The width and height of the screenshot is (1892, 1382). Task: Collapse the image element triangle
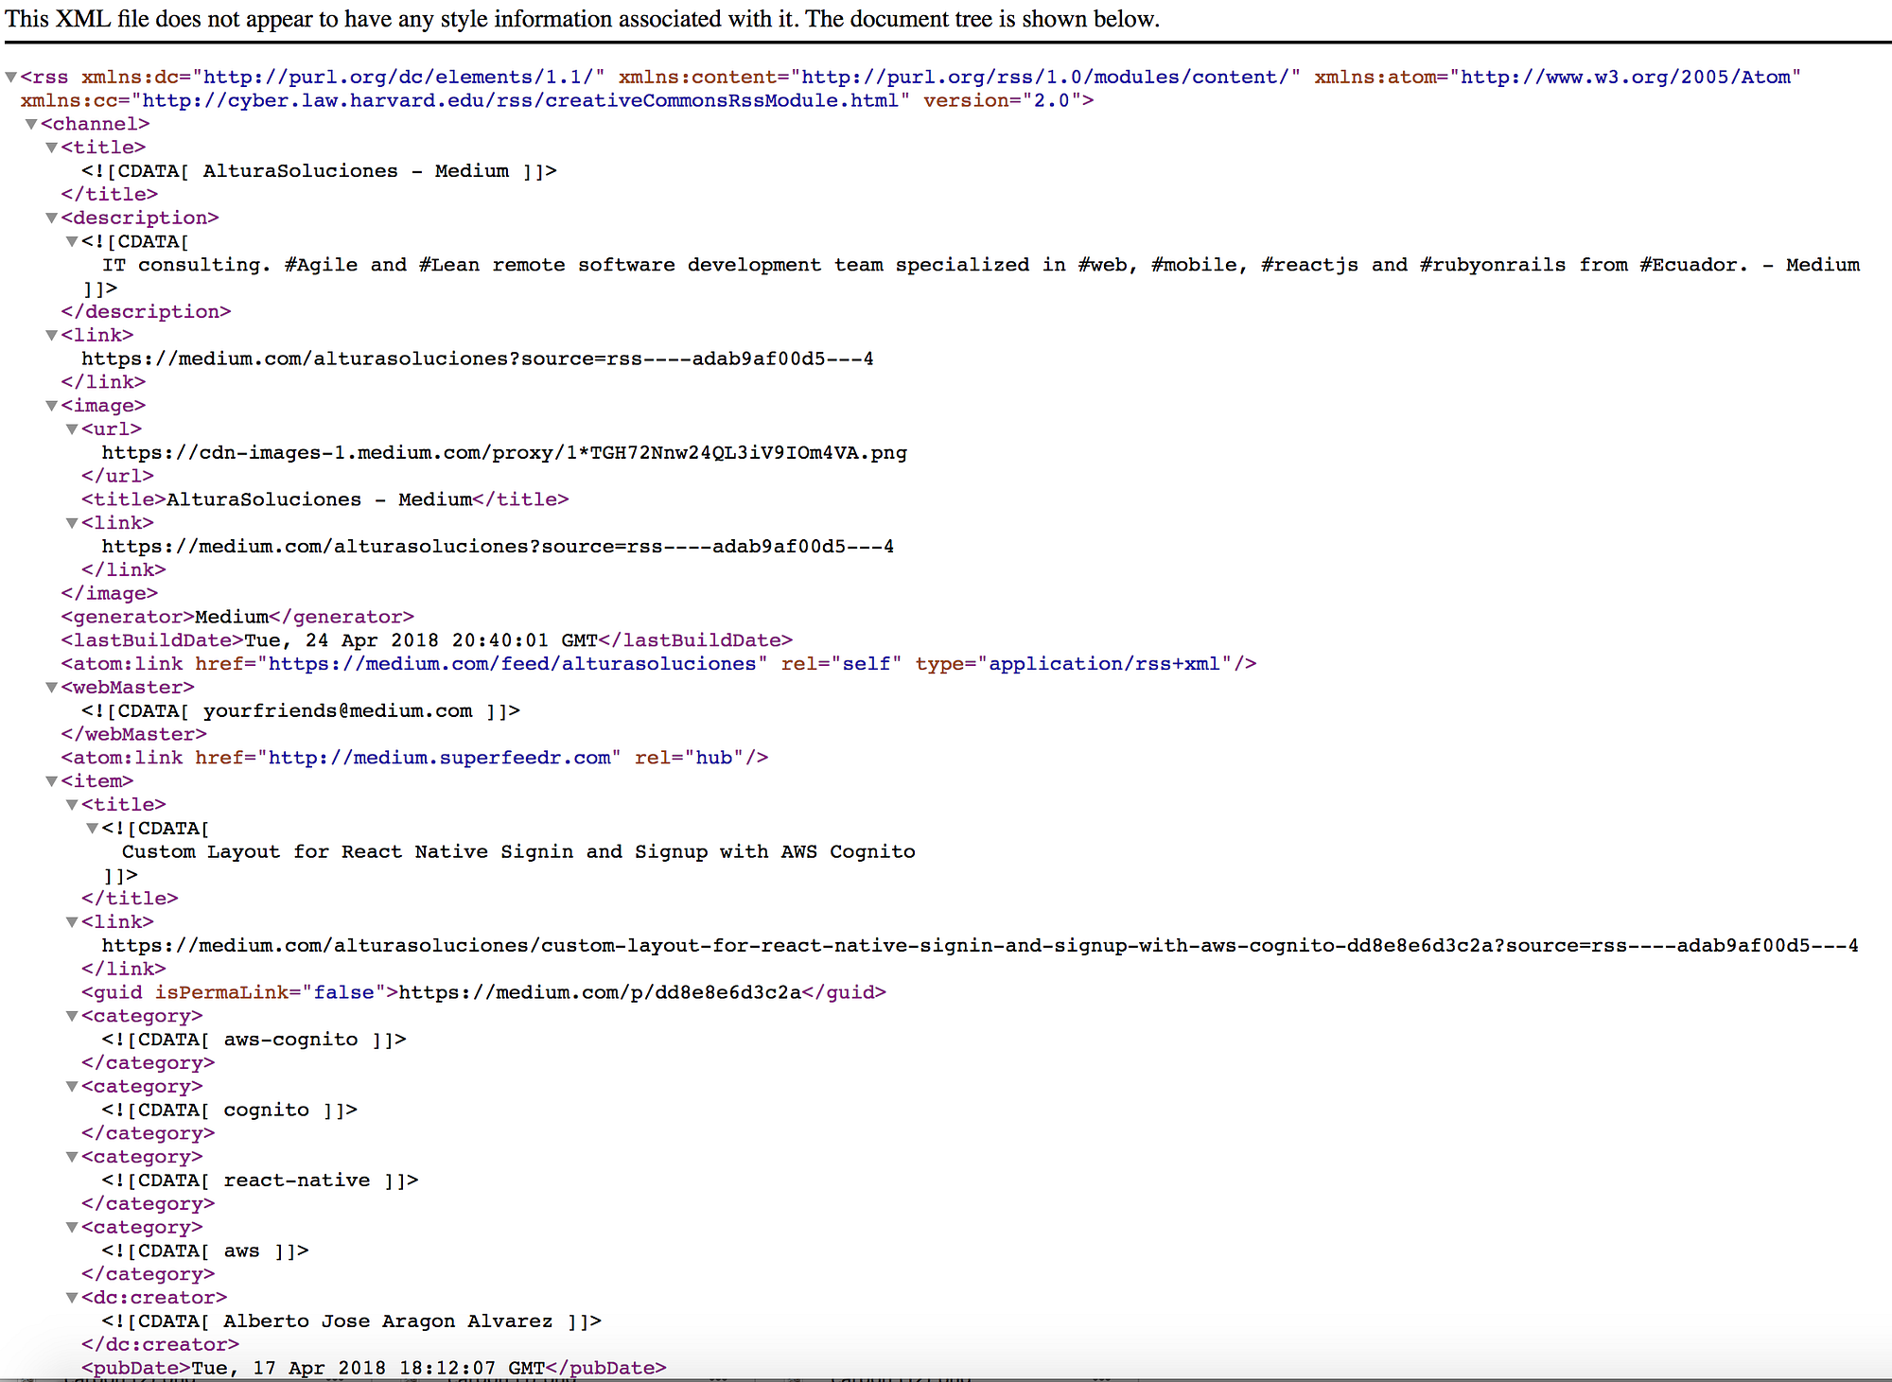coord(52,406)
